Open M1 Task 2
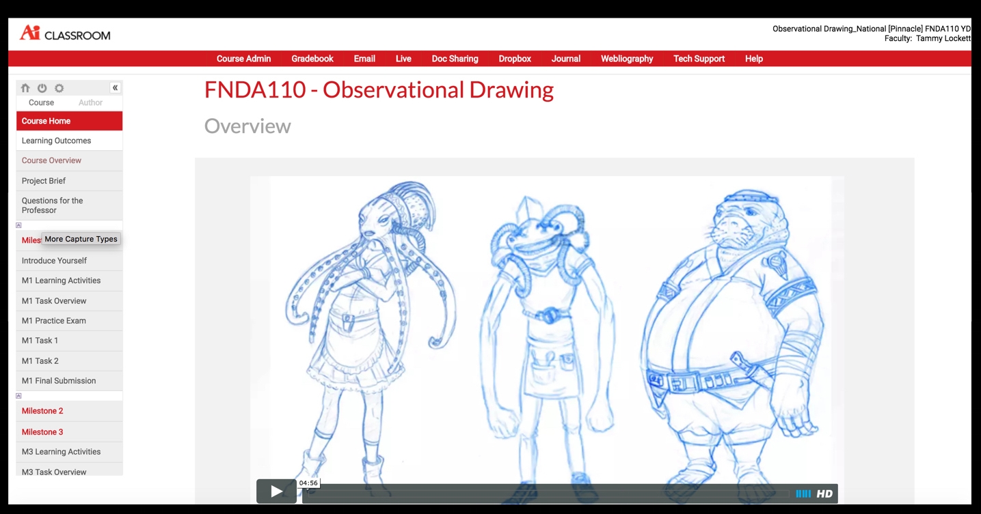This screenshot has width=981, height=514. [69, 361]
